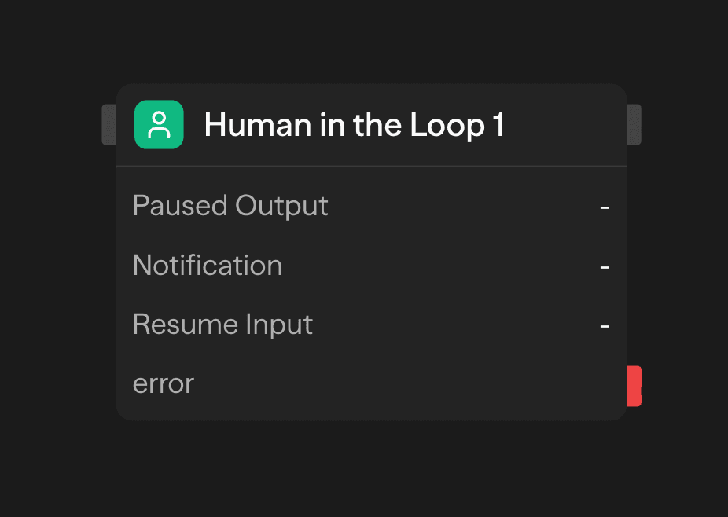Click the error row at the bottom
Image resolution: width=728 pixels, height=517 pixels.
point(164,383)
